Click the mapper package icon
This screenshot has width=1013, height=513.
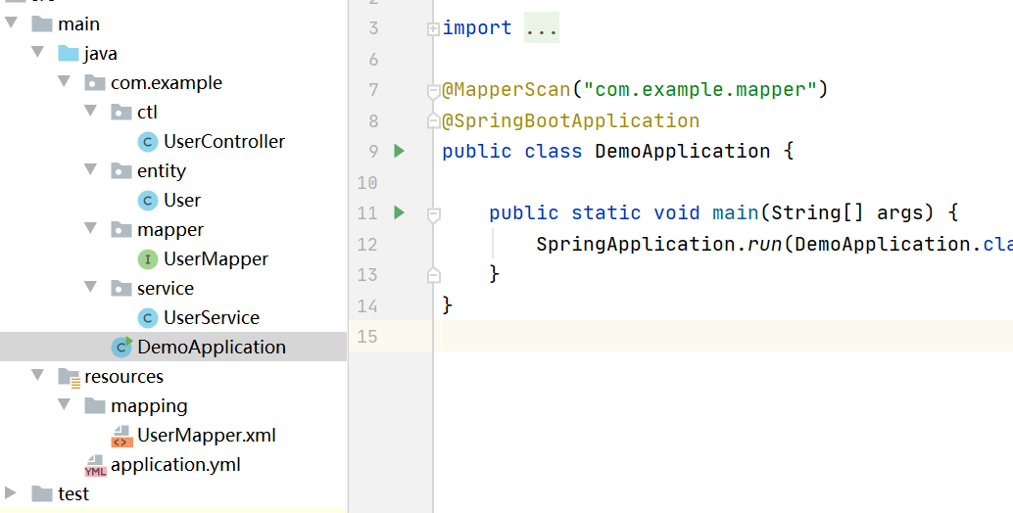pos(121,230)
